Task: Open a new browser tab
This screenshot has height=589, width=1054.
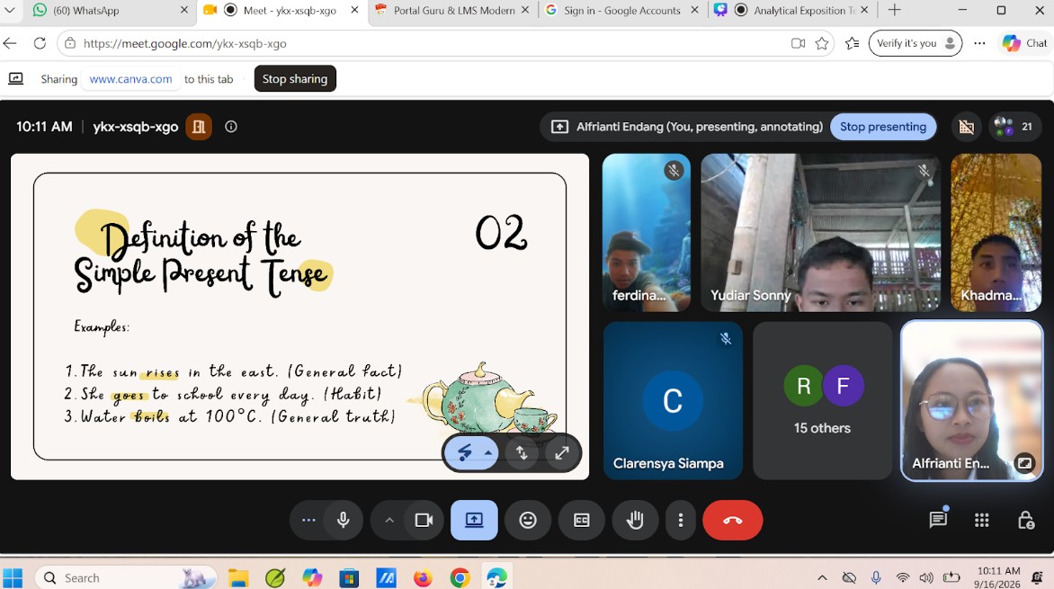Action: click(x=894, y=10)
